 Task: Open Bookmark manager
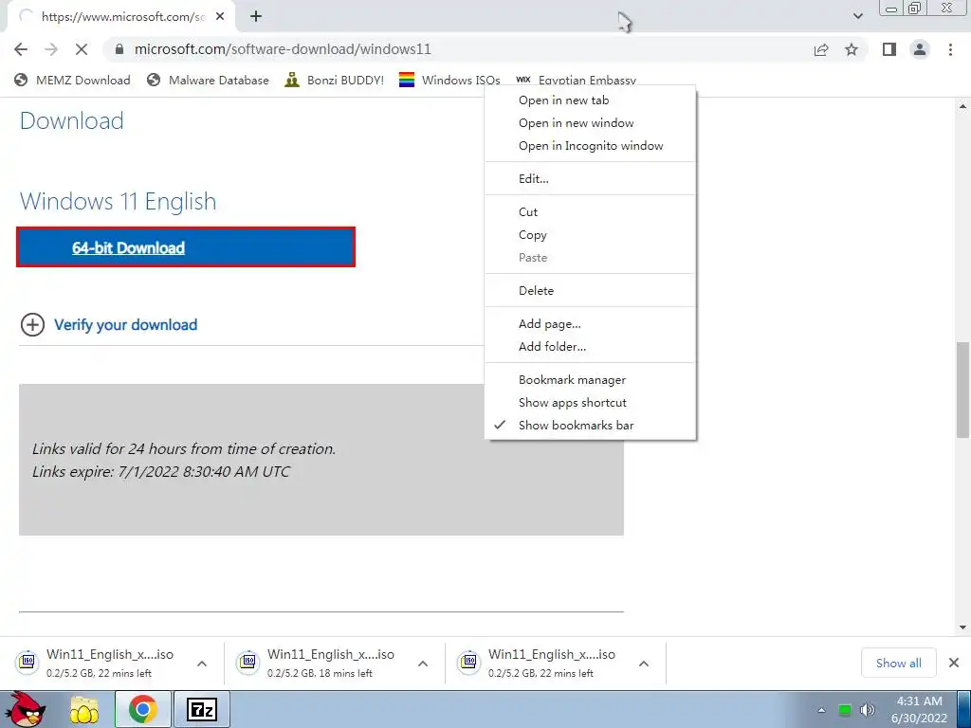(590, 380)
